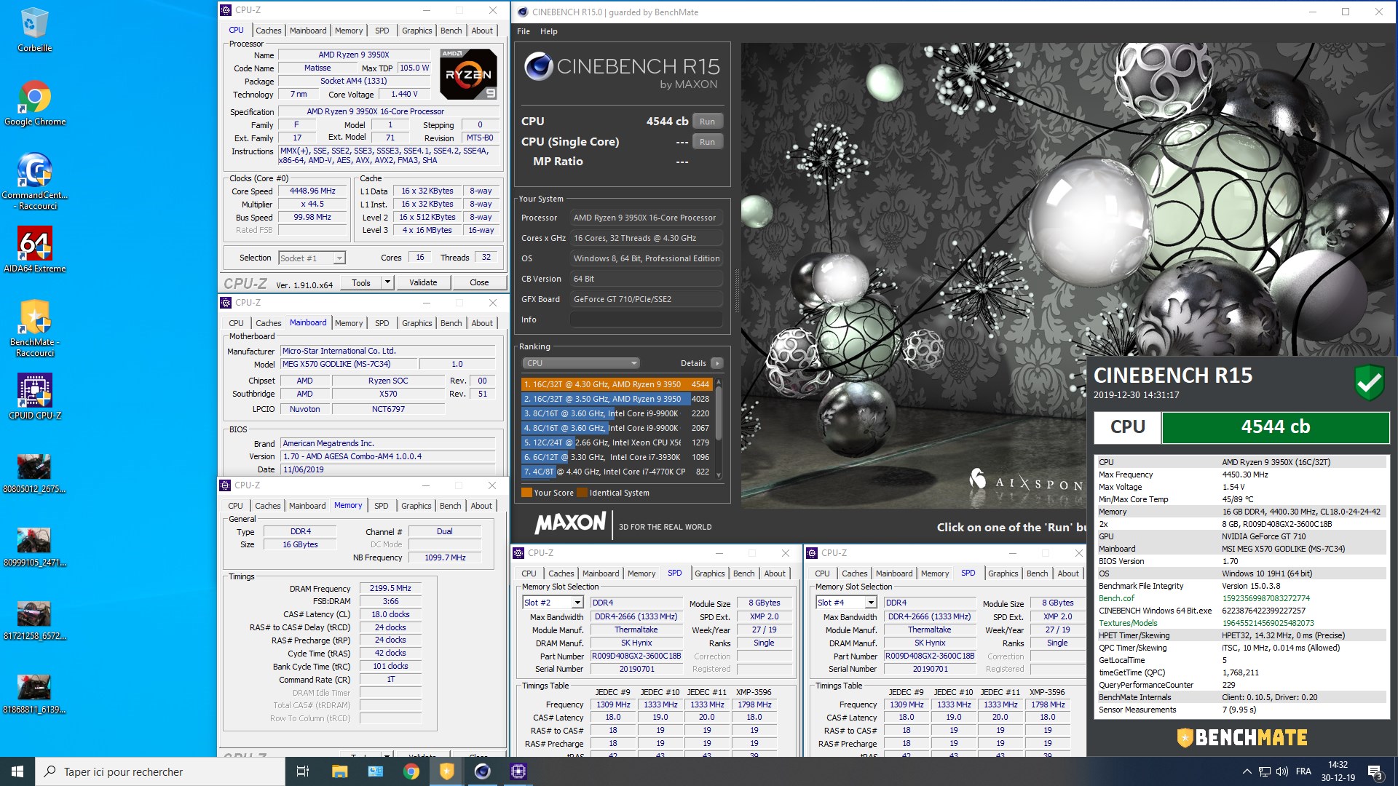Open the Corbeille recycle bin icon
The width and height of the screenshot is (1398, 786).
click(x=34, y=29)
